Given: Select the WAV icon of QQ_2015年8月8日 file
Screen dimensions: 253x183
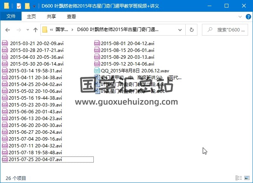Looking at the screenshot, I should (x=97, y=70).
